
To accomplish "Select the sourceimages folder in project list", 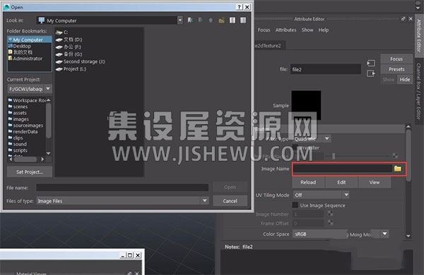I will coord(28,126).
